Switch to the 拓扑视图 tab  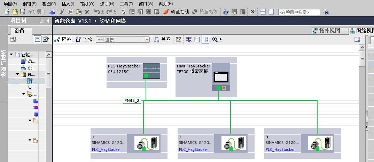(329, 31)
